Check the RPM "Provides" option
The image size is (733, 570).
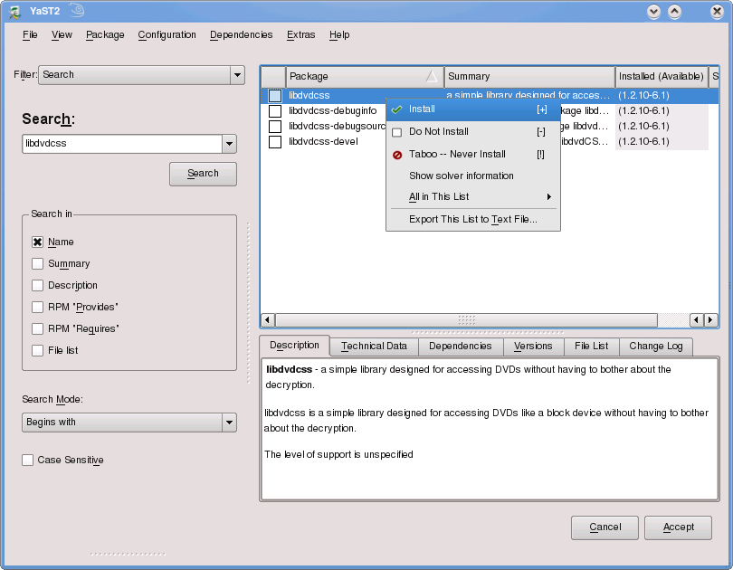(x=37, y=307)
